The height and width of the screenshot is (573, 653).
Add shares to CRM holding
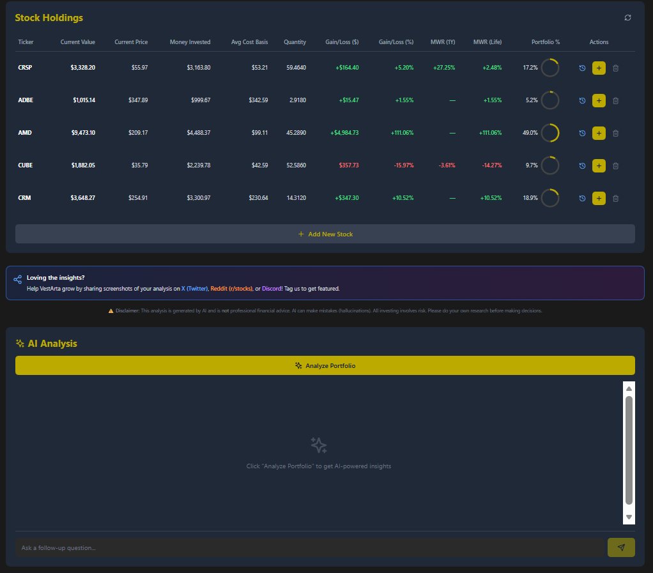point(599,198)
